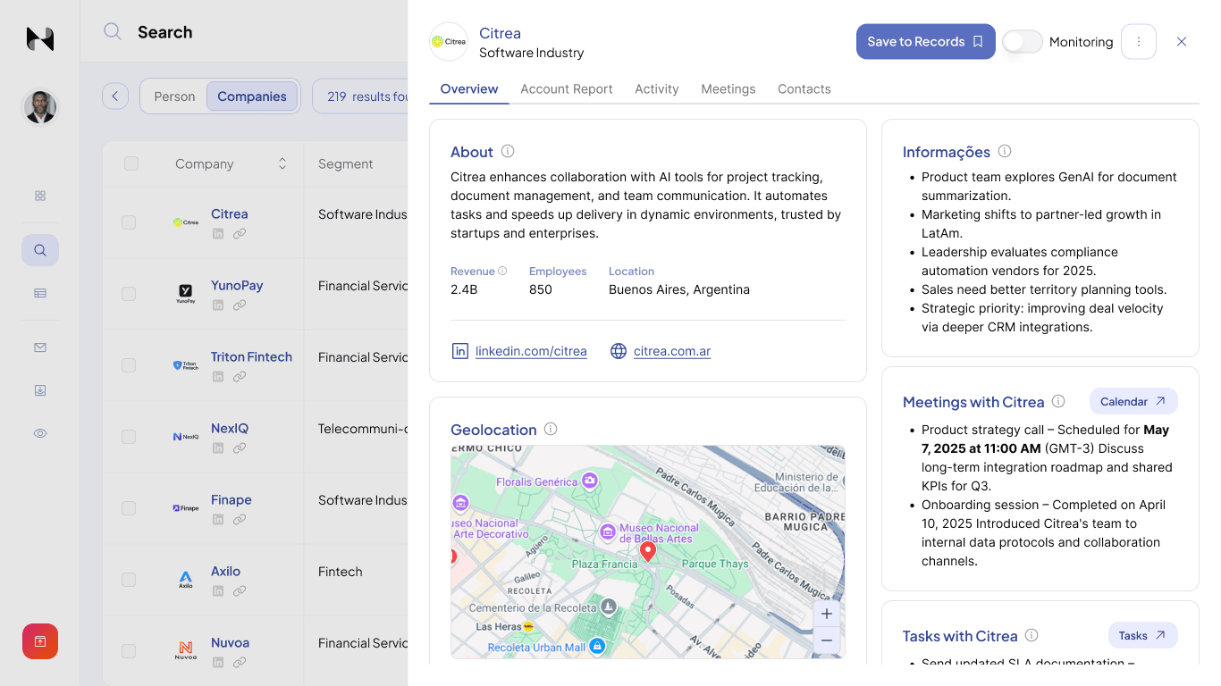Viewport: 1221px width, 686px height.
Task: Click the info icon next to About
Action: click(x=508, y=152)
